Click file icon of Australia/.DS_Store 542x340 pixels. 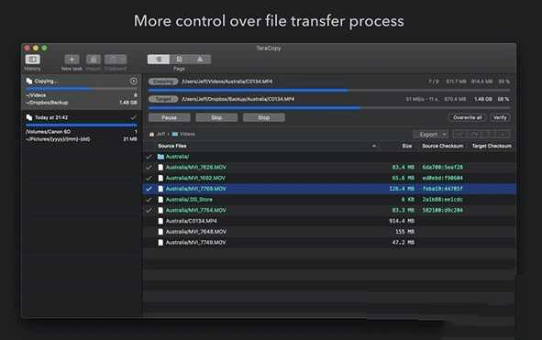[x=160, y=200]
